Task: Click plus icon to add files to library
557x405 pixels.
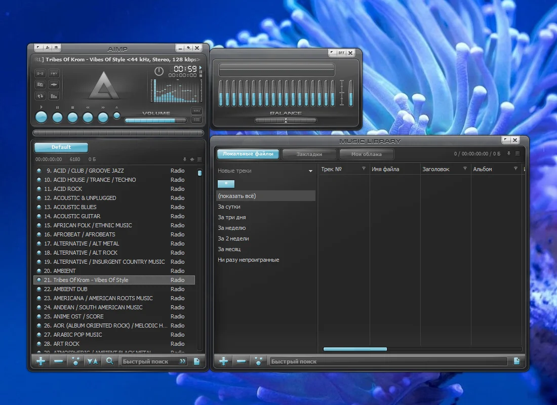Action: click(x=223, y=361)
